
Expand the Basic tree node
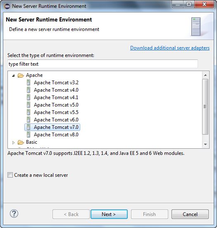13,142
